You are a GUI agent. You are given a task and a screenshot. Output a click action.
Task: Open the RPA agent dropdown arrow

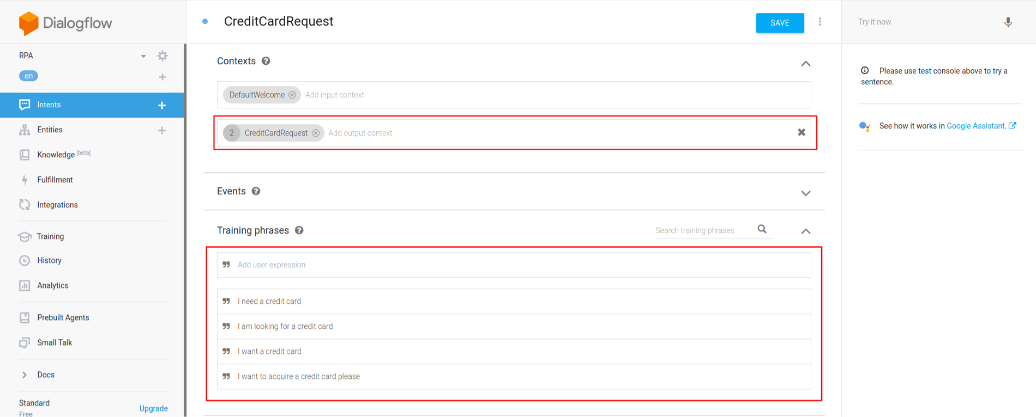tap(143, 56)
